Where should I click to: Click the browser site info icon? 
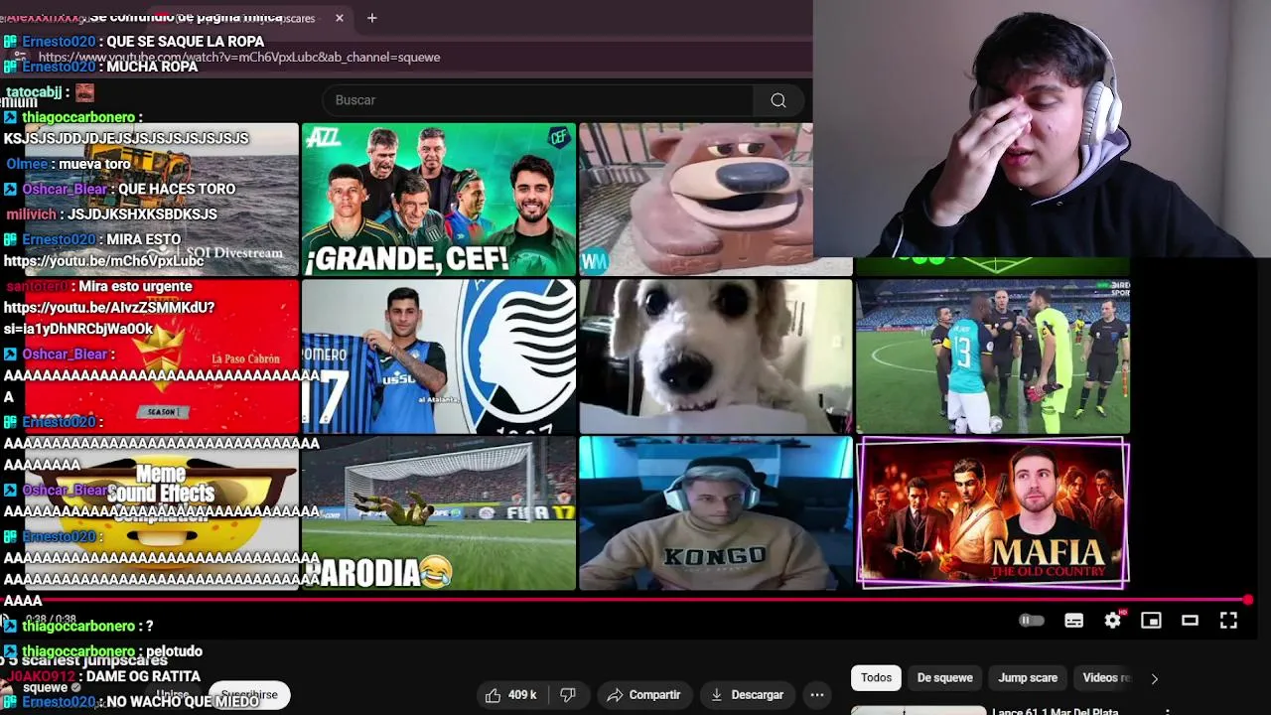coord(19,58)
